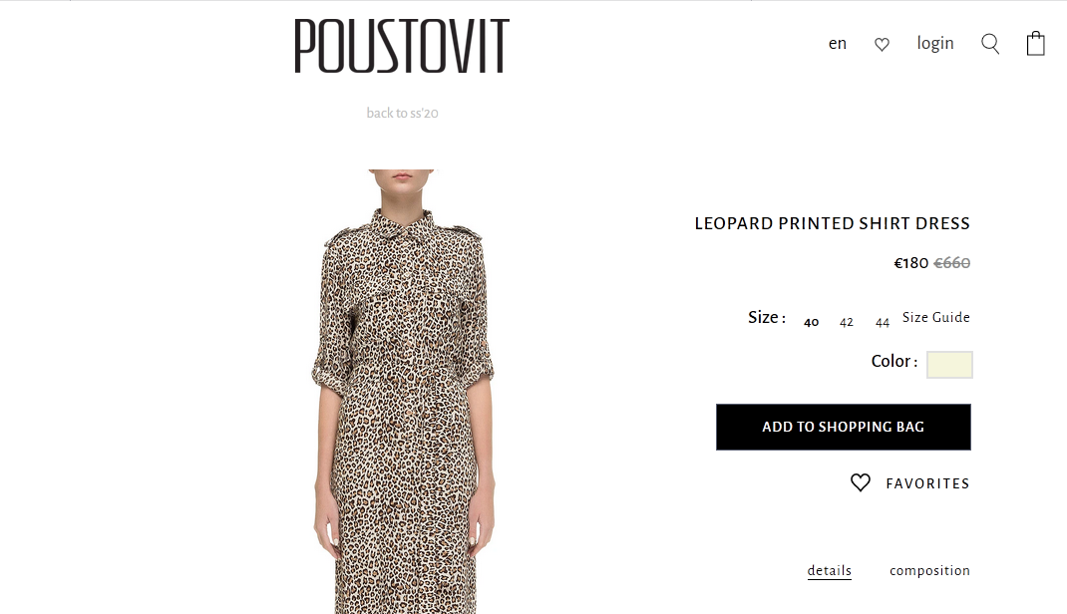Select size 44
The width and height of the screenshot is (1067, 614).
(x=883, y=322)
